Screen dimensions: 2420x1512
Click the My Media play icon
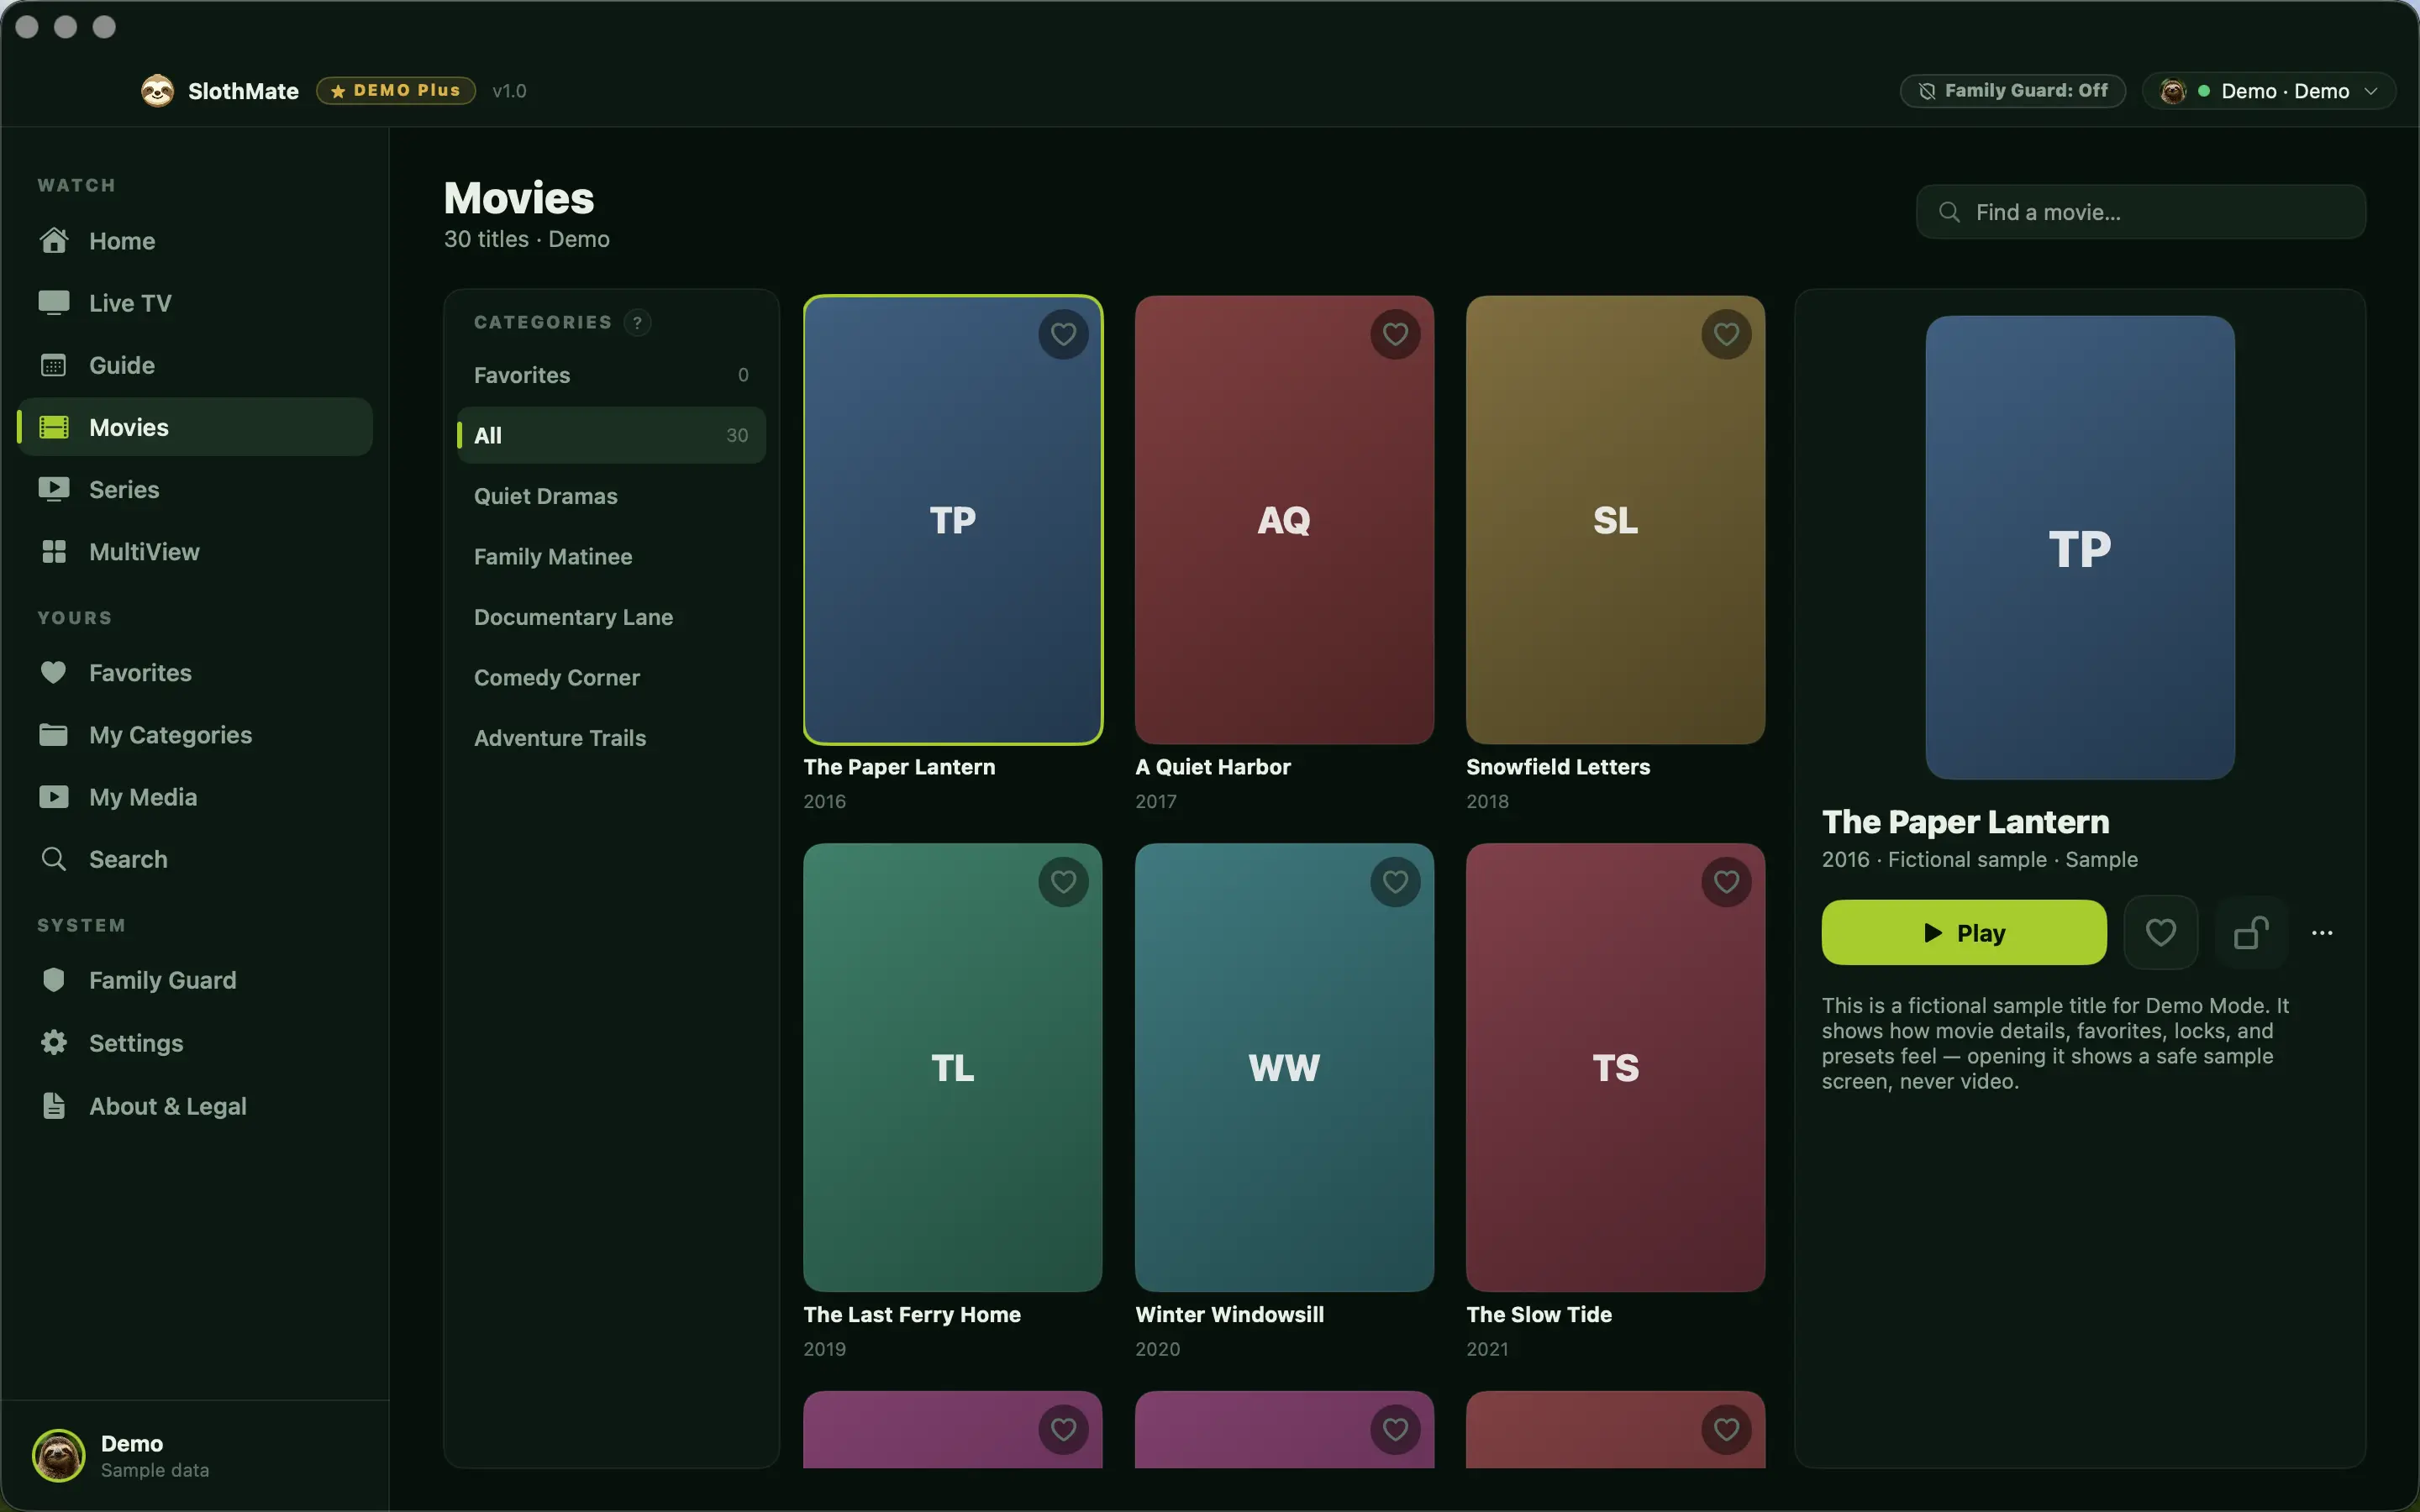click(x=54, y=797)
